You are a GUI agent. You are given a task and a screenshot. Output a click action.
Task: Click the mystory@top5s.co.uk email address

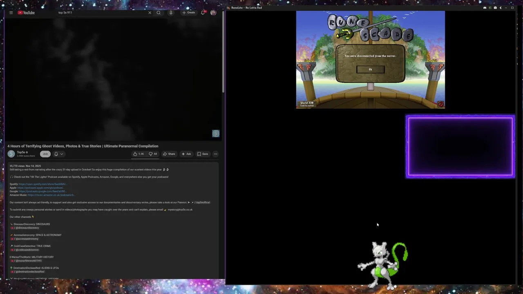pos(180,210)
